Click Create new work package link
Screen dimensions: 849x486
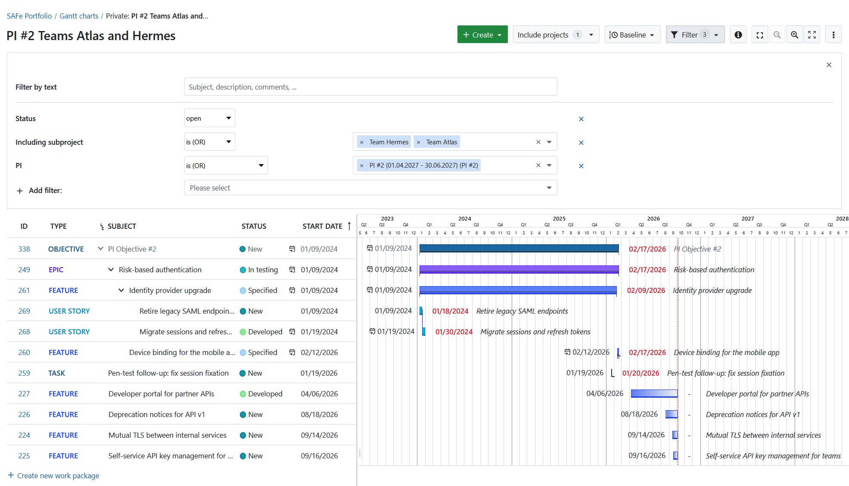pos(53,476)
